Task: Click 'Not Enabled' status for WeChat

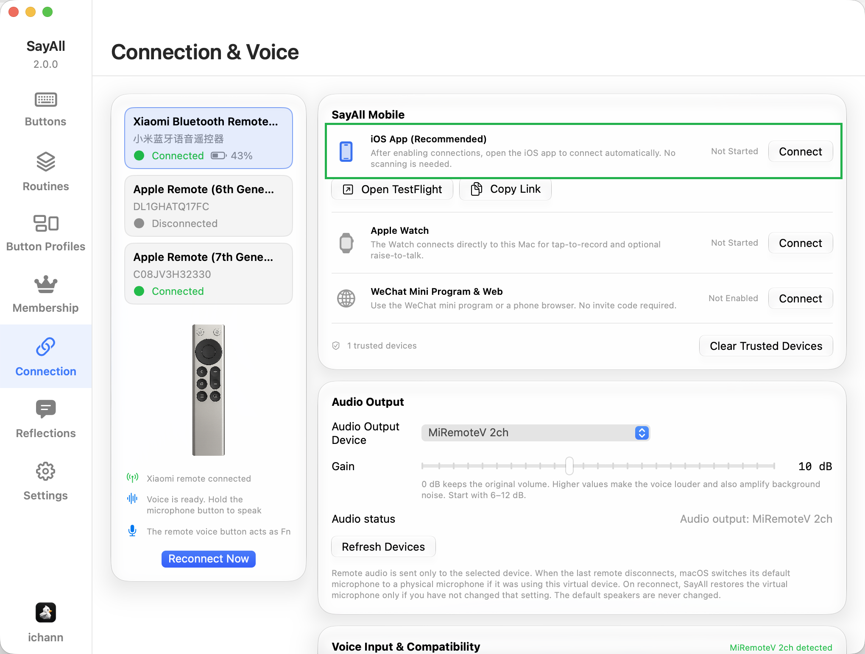Action: 733,298
